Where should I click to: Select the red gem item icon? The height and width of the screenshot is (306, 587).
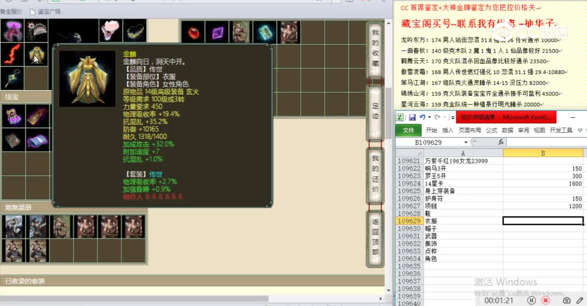tap(193, 32)
